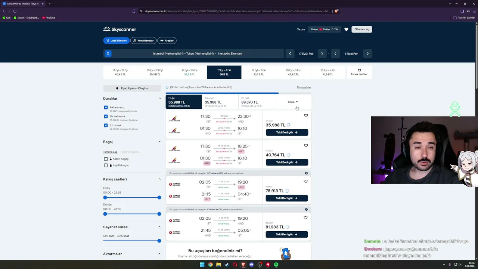Image resolution: width=478 pixels, height=269 pixels.
Task: Collapse the Seyahat süresi section
Action: [159, 227]
